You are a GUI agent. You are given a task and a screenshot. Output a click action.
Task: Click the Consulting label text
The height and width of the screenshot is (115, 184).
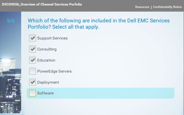[47, 49]
